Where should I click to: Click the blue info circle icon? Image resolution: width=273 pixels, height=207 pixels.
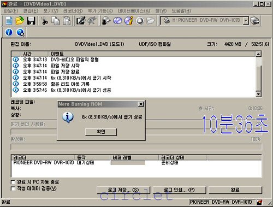pyautogui.click(x=9, y=32)
